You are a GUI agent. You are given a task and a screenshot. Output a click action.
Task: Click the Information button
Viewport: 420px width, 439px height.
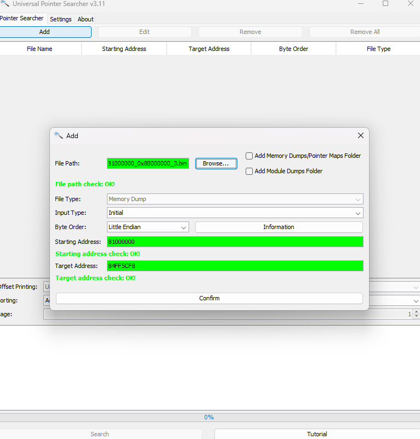tap(279, 227)
